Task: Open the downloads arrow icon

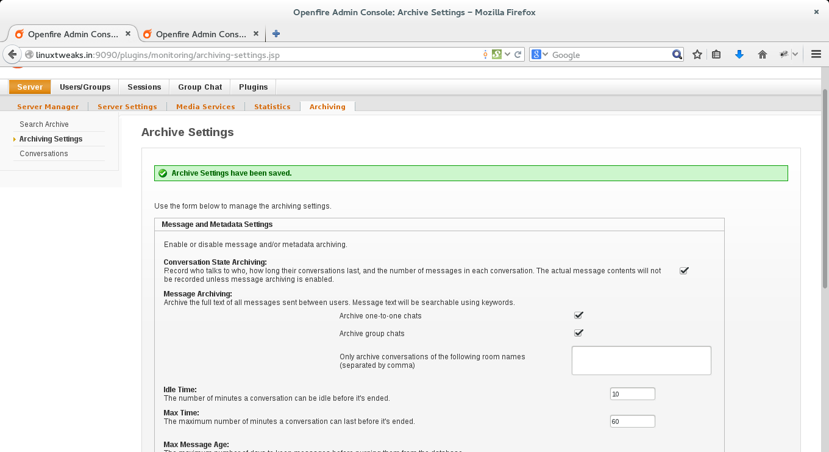Action: 739,54
